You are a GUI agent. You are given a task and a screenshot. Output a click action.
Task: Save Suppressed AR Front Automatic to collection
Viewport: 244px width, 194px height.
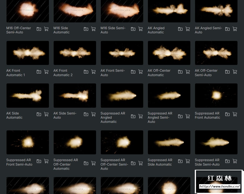[x=227, y=114]
